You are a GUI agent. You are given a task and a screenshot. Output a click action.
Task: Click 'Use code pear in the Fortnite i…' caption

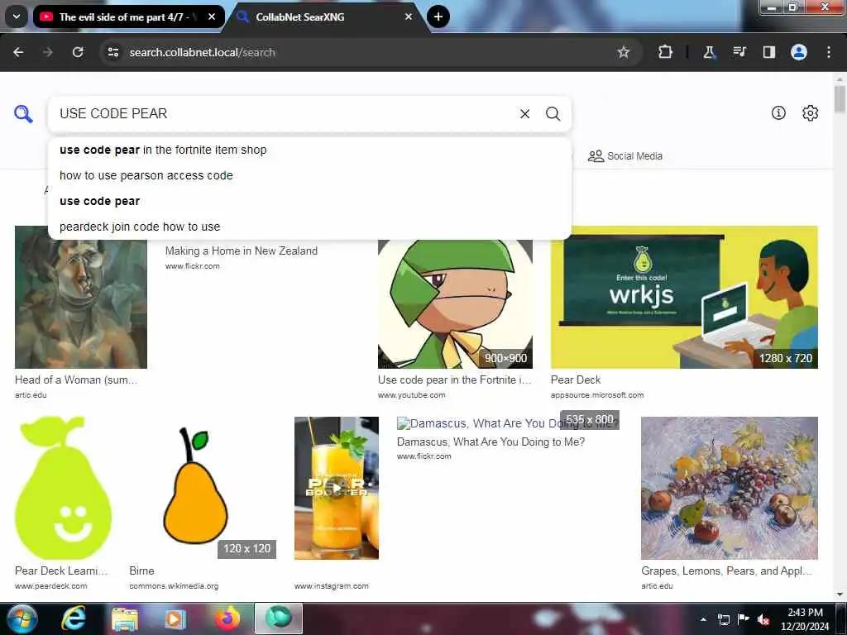click(x=455, y=380)
